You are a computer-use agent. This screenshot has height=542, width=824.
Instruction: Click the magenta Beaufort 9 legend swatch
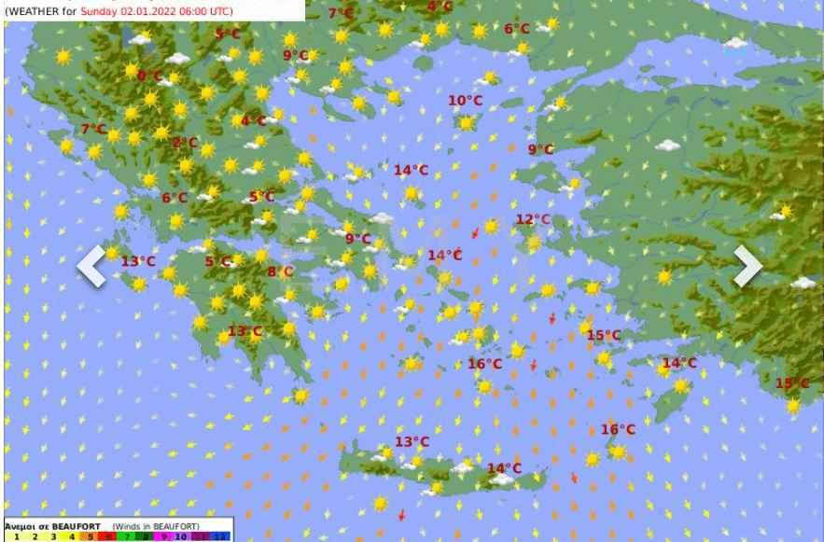pyautogui.click(x=165, y=537)
